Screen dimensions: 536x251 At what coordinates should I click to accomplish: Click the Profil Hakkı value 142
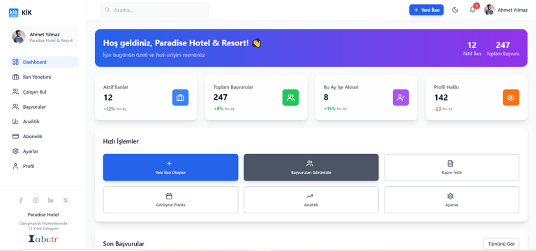(x=441, y=98)
